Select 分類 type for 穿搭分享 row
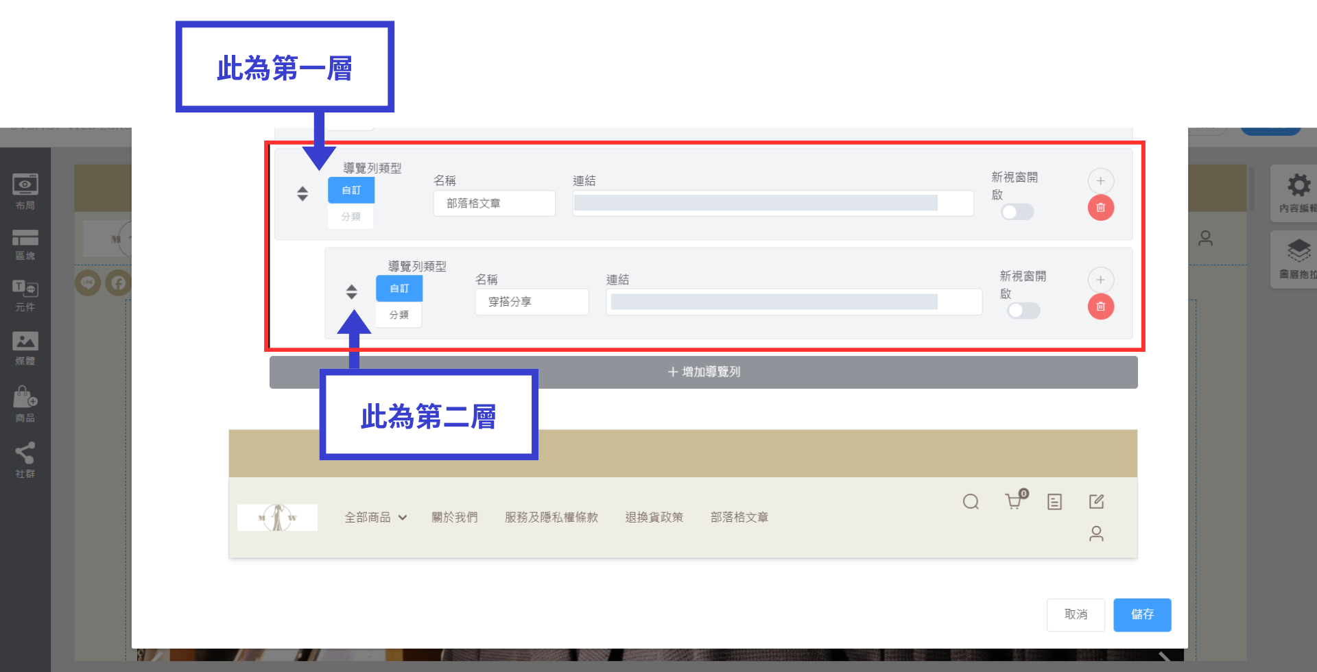 point(399,315)
